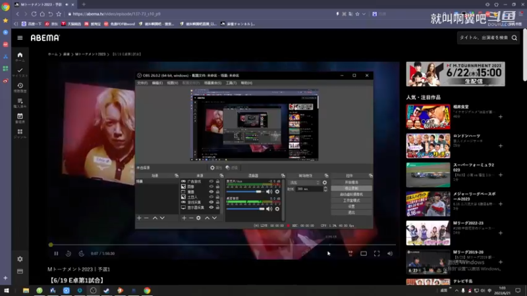Remove the scene with the minus in OBS Scenes
This screenshot has width=527, height=296.
(x=146, y=218)
